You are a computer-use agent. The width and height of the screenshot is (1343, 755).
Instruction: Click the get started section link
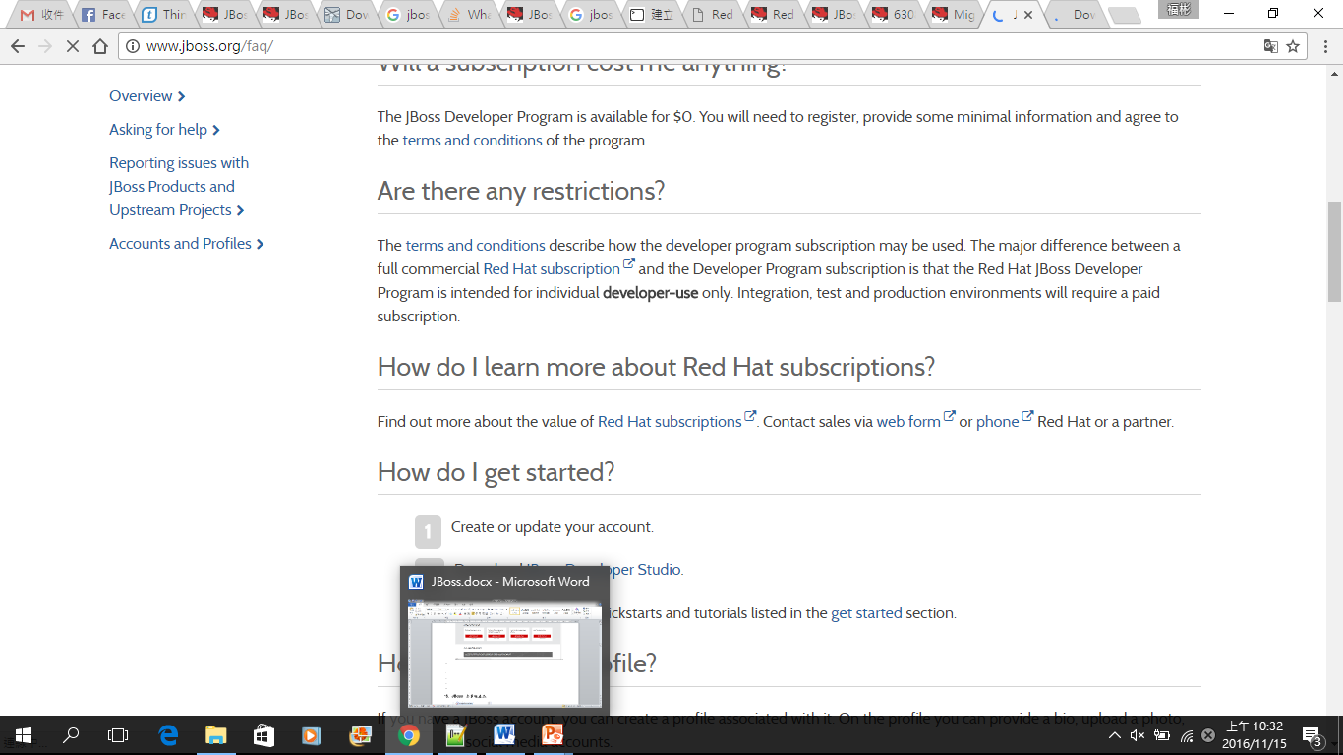click(866, 613)
